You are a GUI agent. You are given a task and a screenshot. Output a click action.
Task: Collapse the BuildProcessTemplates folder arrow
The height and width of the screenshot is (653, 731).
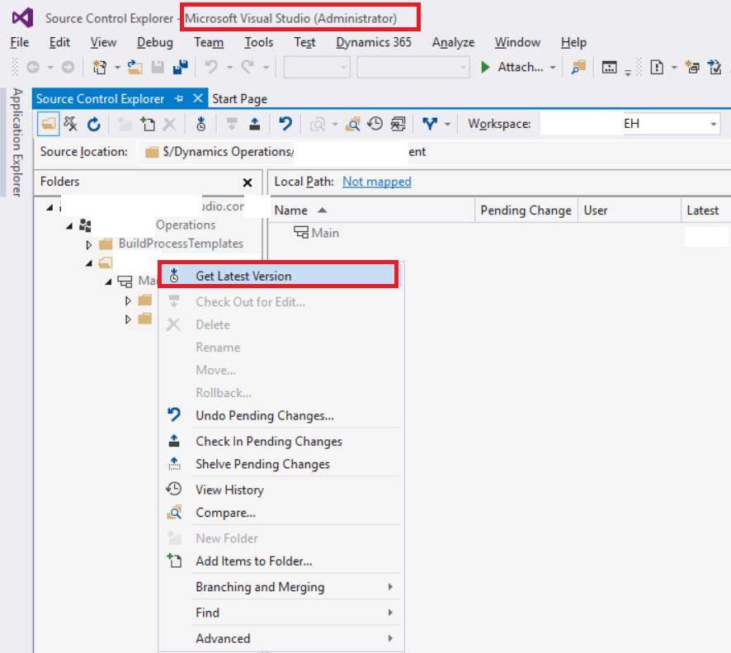tap(88, 244)
